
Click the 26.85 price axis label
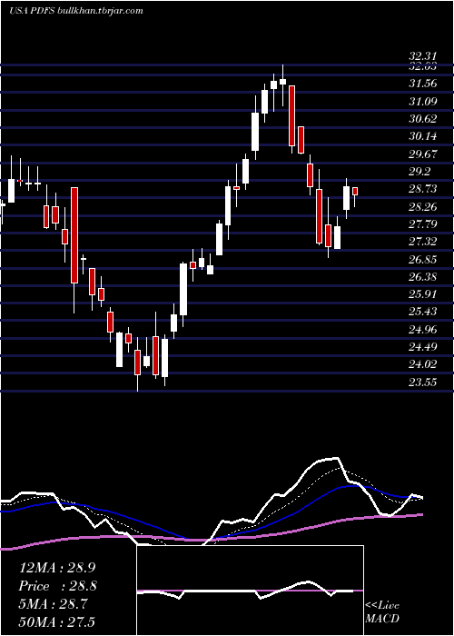coord(423,260)
